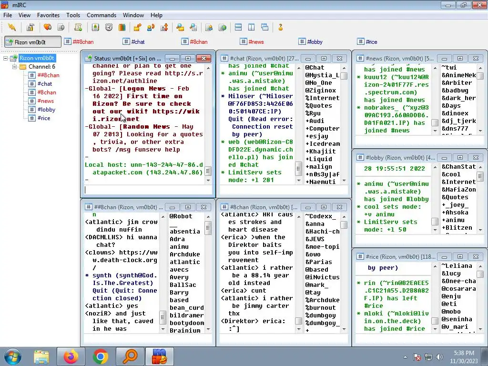This screenshot has height=366, width=488.
Task: Select #8chan in the treebar
Action: (47, 92)
